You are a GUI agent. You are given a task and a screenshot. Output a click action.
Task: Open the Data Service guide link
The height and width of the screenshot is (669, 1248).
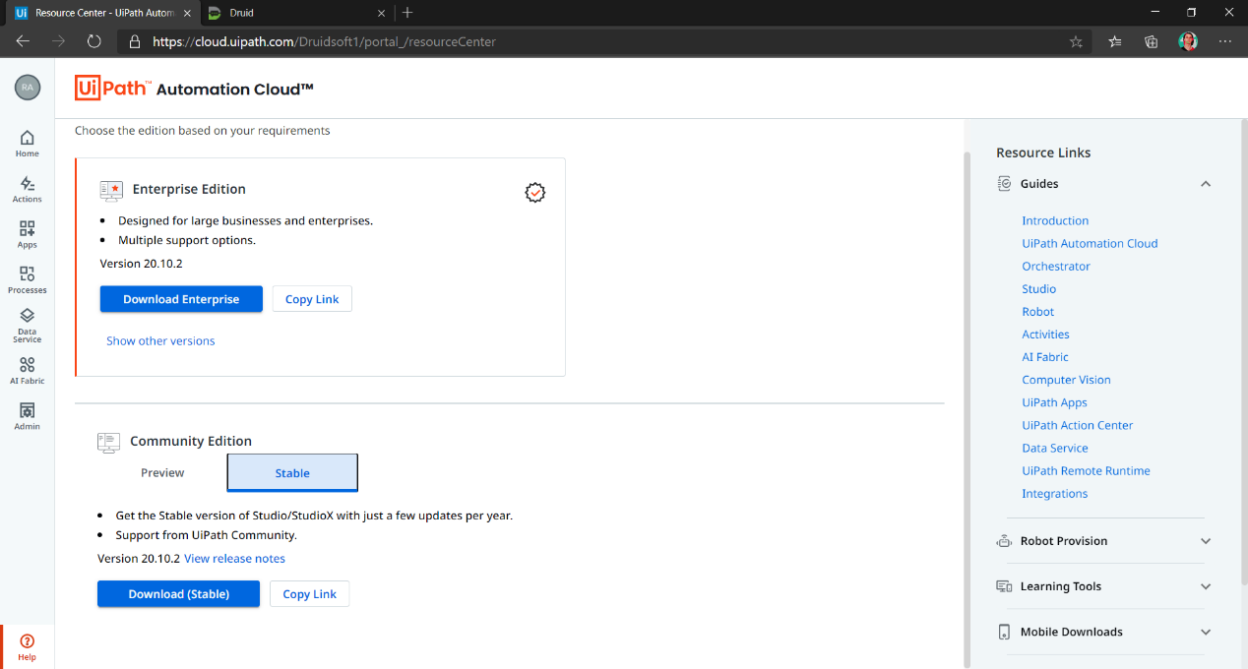tap(1055, 448)
